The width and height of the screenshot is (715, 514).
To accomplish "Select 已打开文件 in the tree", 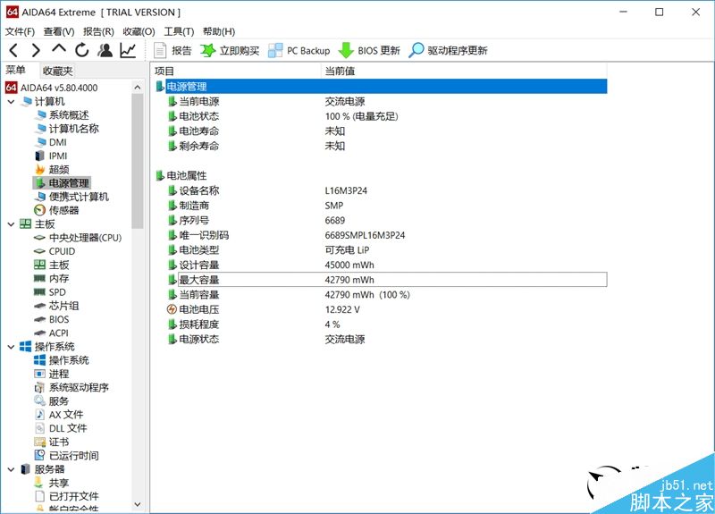I will pyautogui.click(x=67, y=496).
